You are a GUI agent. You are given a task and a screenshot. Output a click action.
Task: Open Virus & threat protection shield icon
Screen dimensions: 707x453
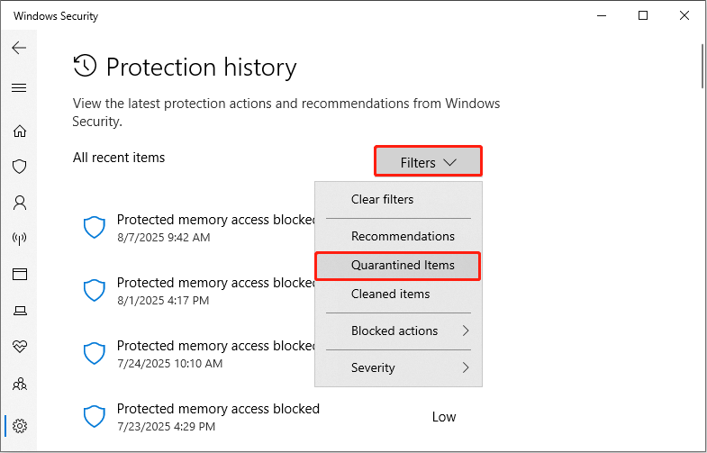point(19,167)
